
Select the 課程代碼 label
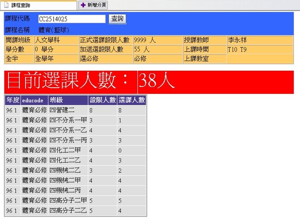coord(17,18)
